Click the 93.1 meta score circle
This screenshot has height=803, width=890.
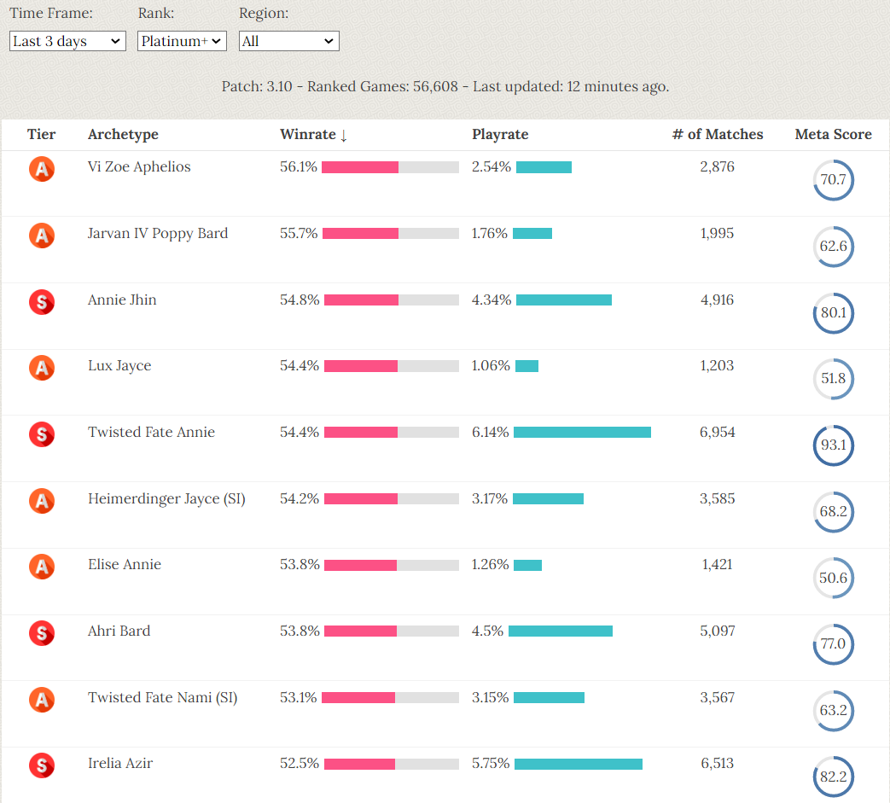(833, 445)
